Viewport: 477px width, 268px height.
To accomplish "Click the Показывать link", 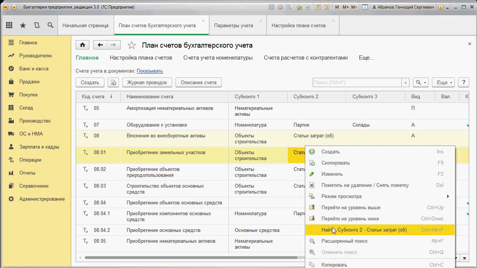I will [x=149, y=71].
